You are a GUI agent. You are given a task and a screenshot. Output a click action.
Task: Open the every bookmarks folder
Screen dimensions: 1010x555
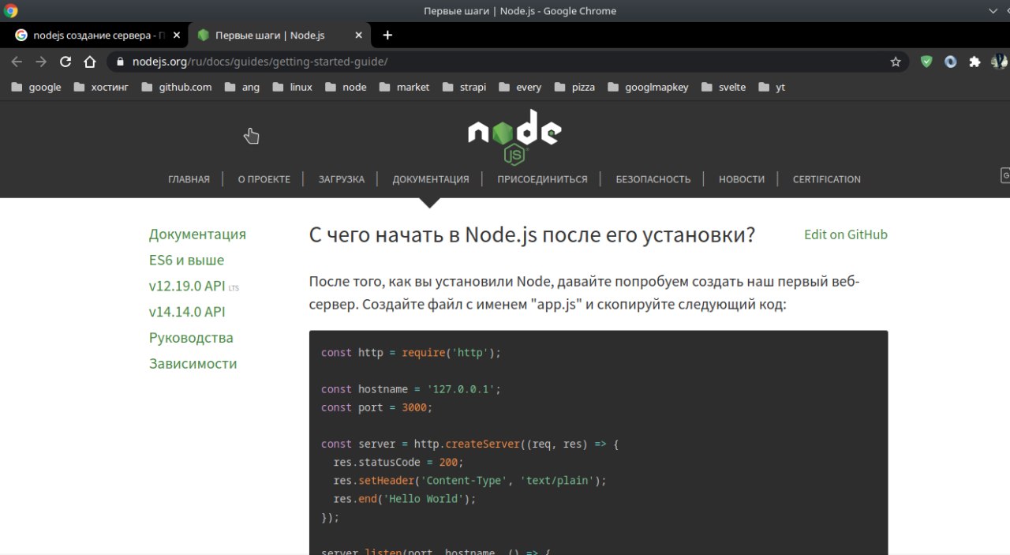pyautogui.click(x=520, y=87)
